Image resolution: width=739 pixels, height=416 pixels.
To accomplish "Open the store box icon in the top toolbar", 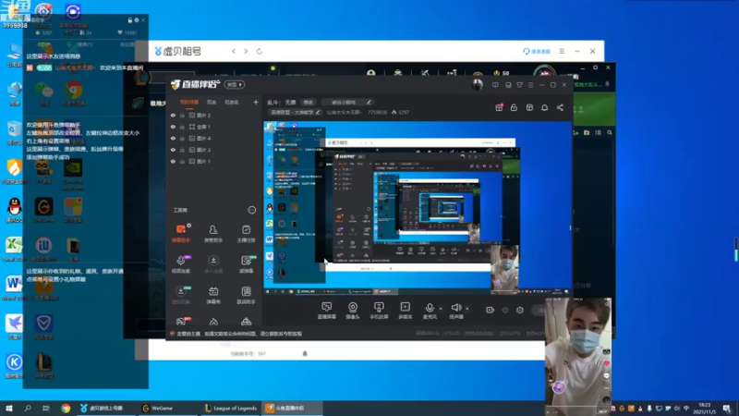I will [x=529, y=107].
